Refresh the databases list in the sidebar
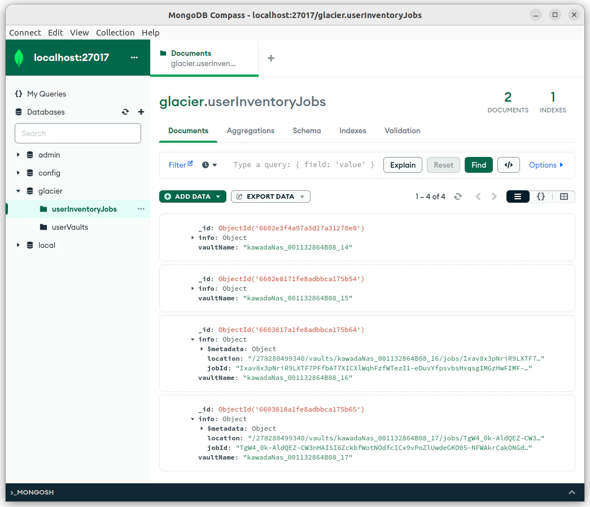This screenshot has height=507, width=590. 125,112
